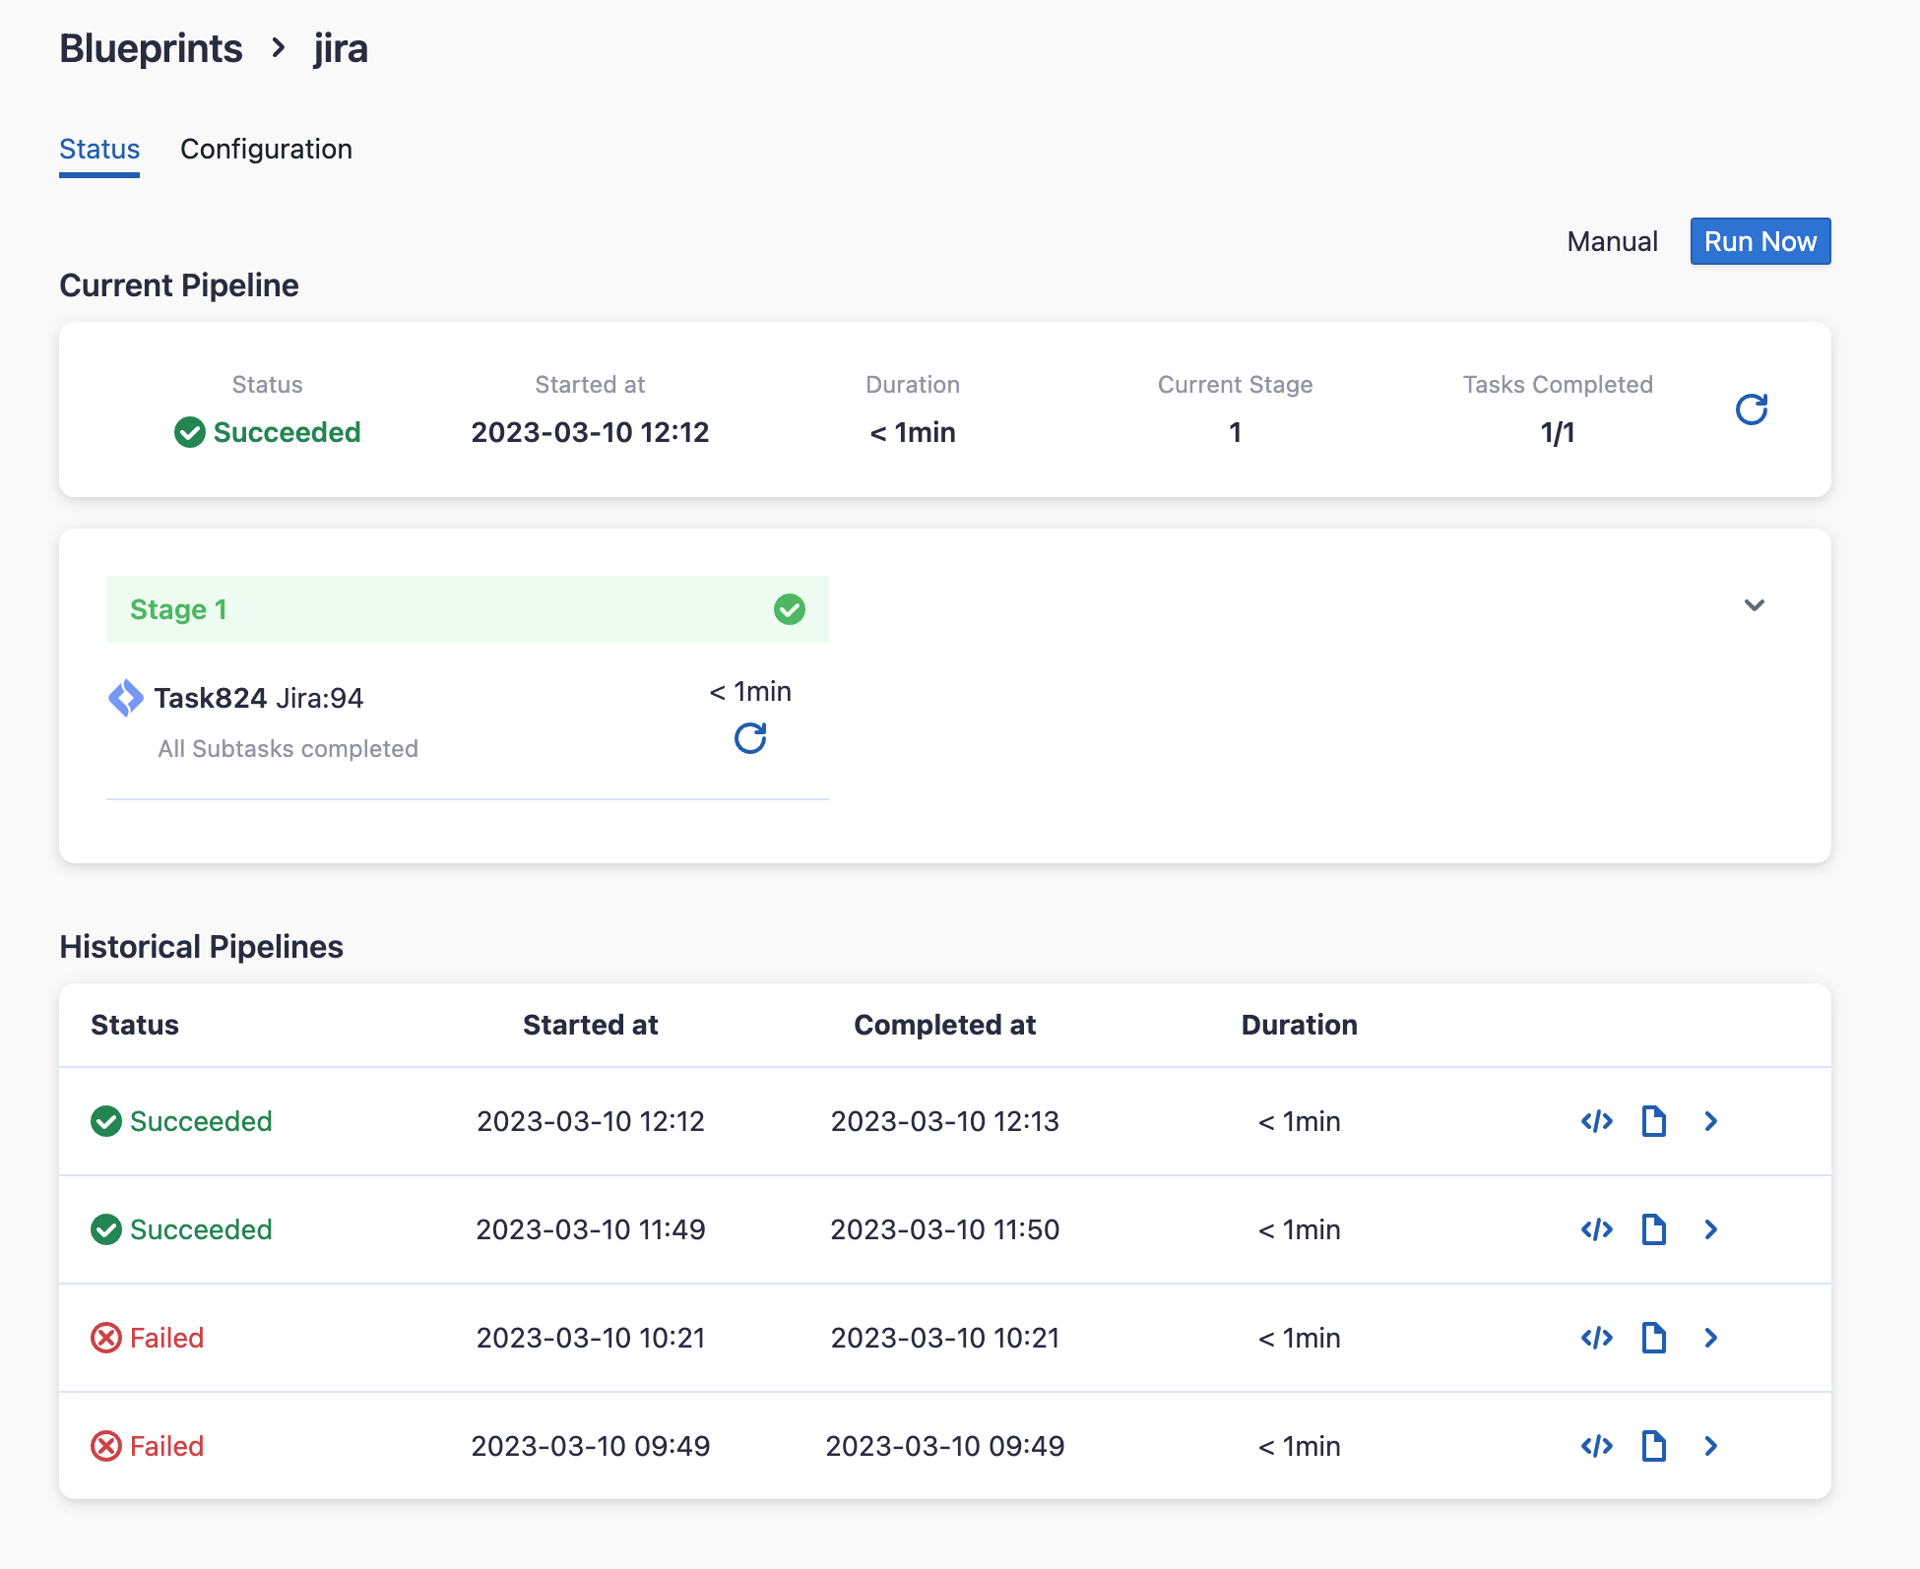This screenshot has width=1920, height=1569.
Task: Switch to the Configuration tab
Action: click(x=266, y=150)
